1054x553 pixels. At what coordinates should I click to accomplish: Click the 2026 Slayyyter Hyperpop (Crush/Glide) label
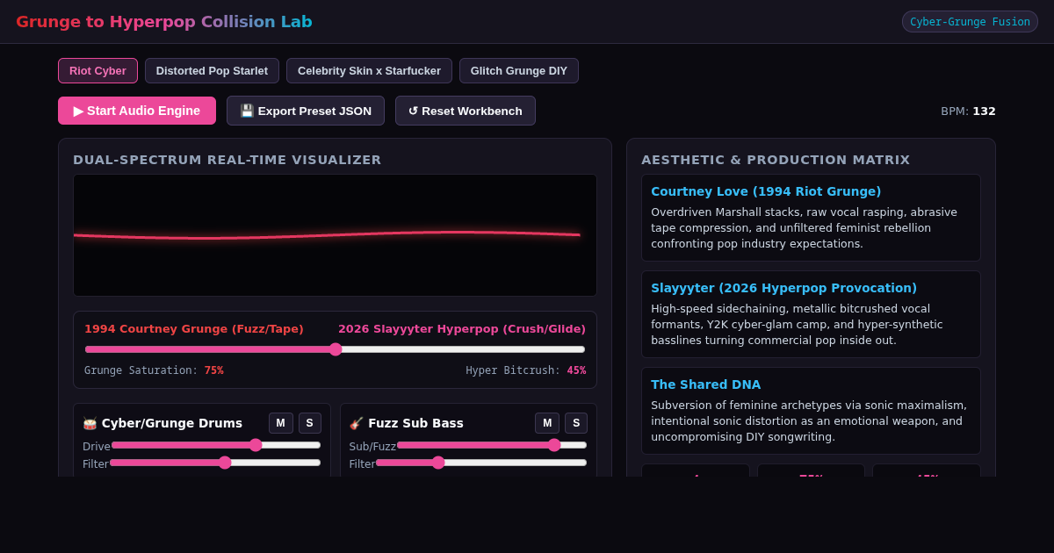point(462,329)
